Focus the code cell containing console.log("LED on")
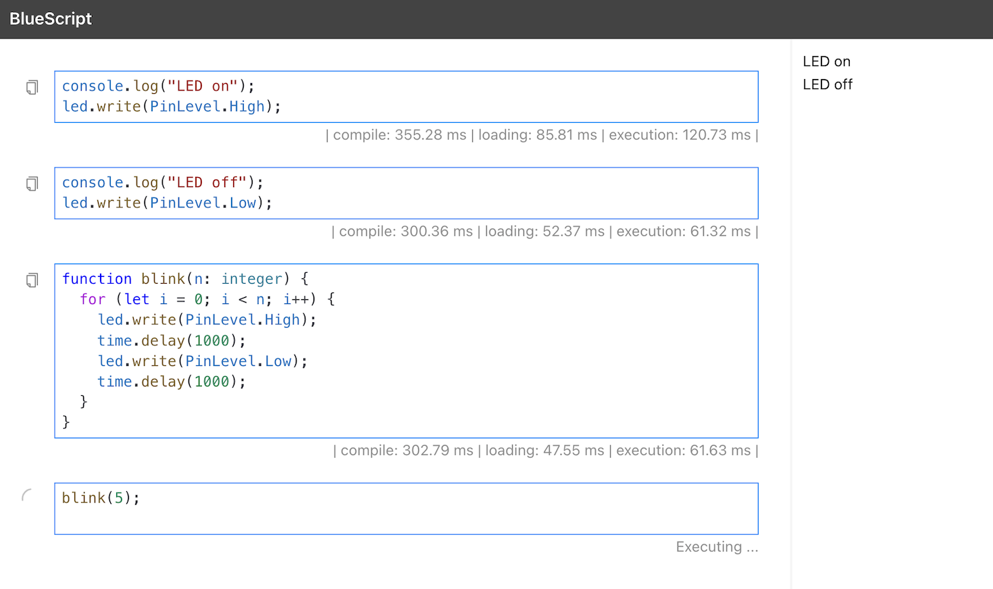This screenshot has width=993, height=589. 406,97
